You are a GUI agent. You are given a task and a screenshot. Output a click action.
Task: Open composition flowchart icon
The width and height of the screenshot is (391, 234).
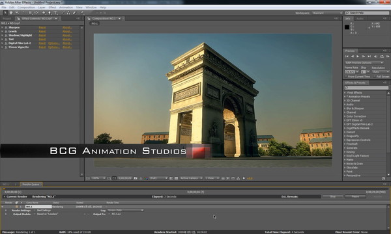click(239, 178)
